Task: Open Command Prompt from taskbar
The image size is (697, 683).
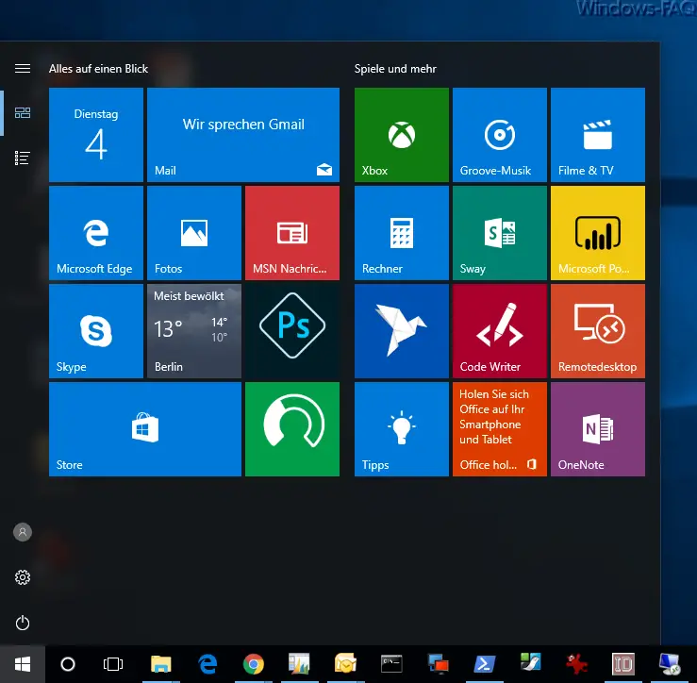Action: pyautogui.click(x=391, y=664)
